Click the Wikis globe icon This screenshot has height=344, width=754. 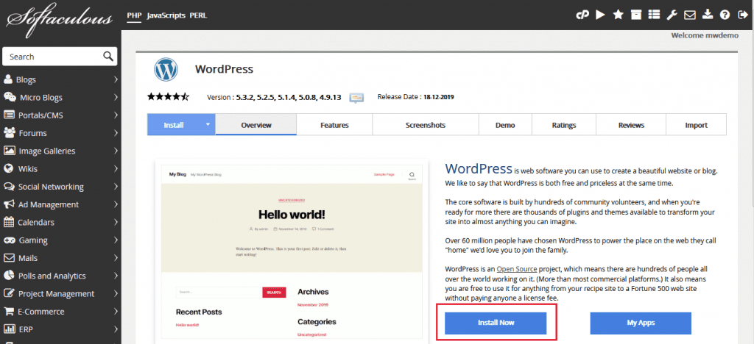pos(8,168)
